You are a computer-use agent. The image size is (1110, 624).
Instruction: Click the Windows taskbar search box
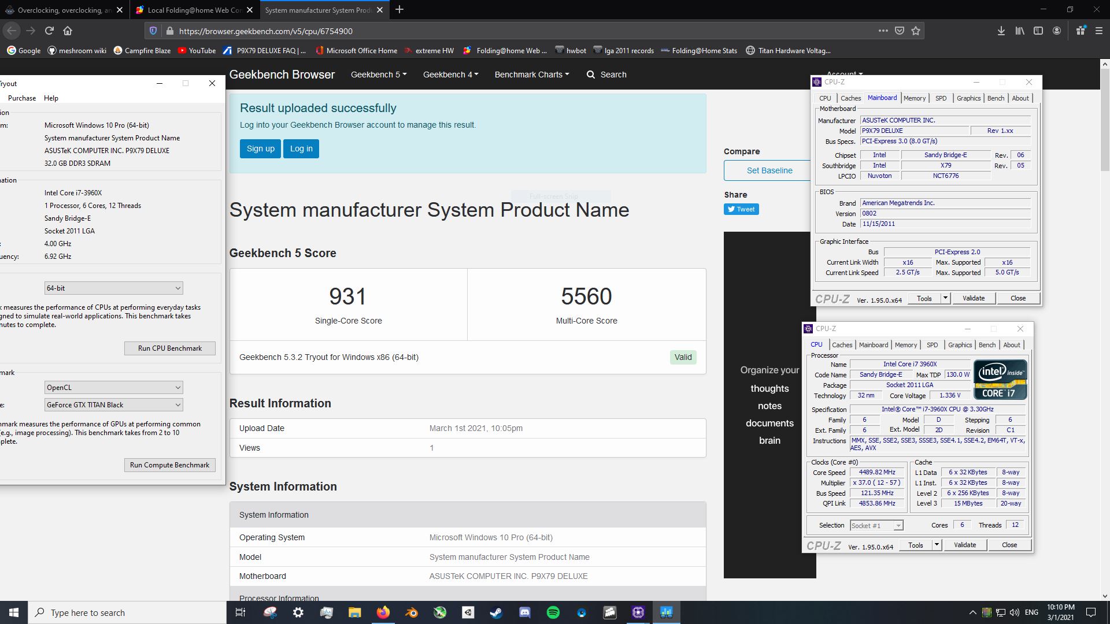click(x=127, y=612)
